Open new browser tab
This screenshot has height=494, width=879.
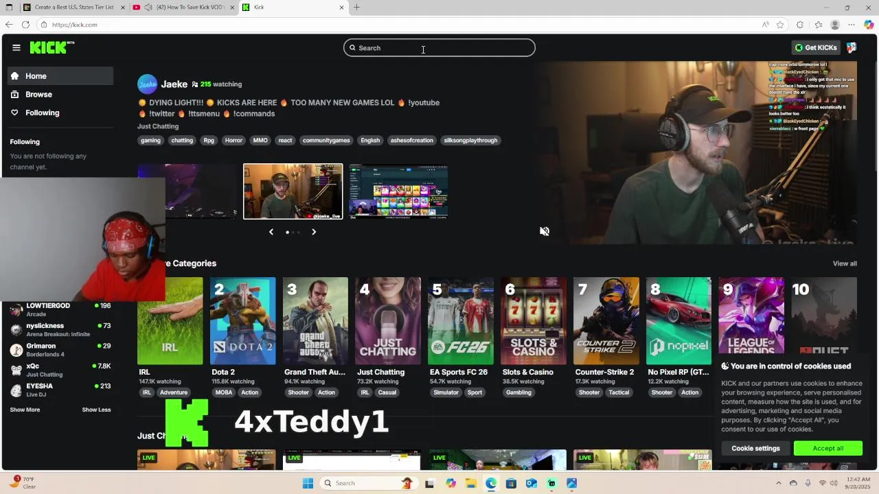(x=356, y=8)
